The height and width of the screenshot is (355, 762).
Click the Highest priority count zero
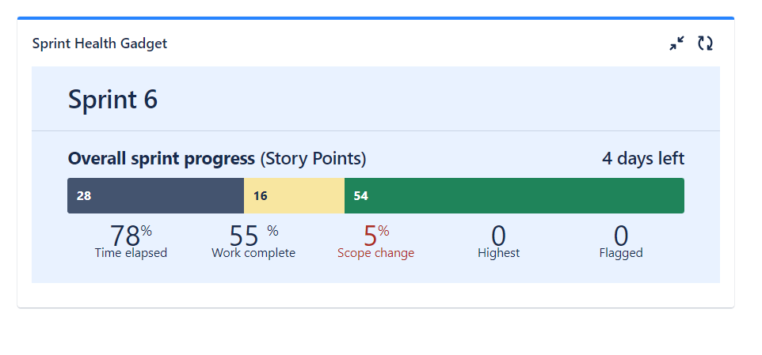click(498, 236)
